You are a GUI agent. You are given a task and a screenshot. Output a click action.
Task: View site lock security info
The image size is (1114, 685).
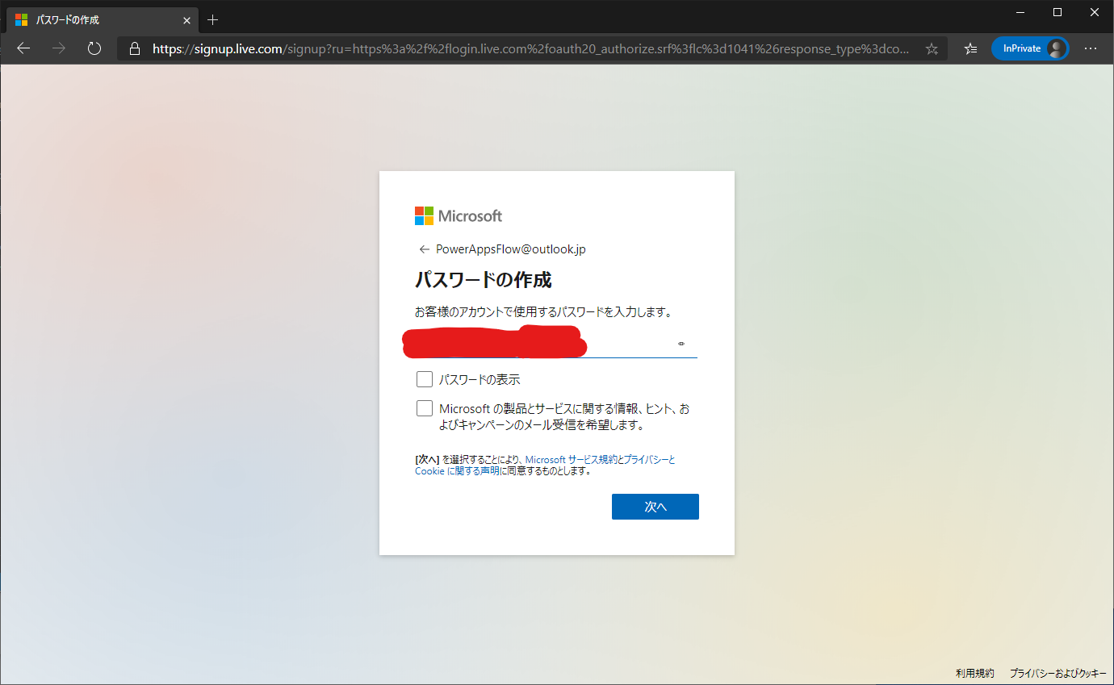point(135,48)
